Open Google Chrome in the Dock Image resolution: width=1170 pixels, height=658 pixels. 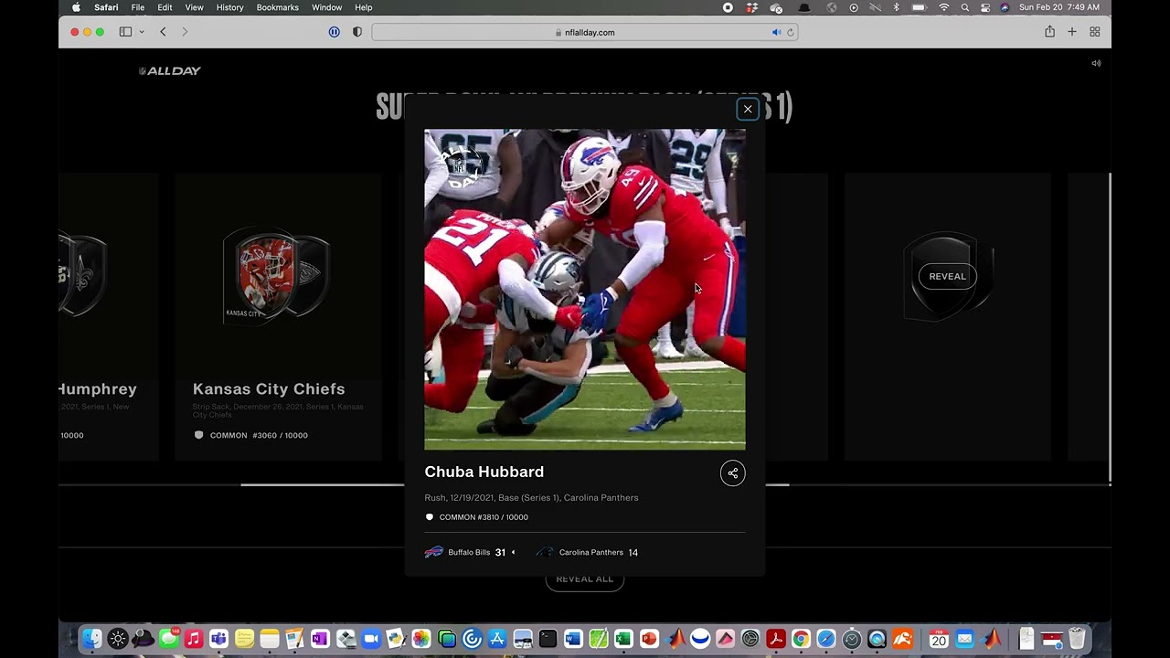[801, 639]
